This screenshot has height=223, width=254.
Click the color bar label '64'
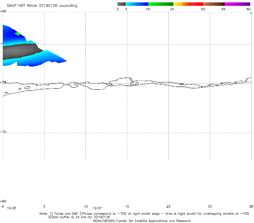(x=223, y=9)
